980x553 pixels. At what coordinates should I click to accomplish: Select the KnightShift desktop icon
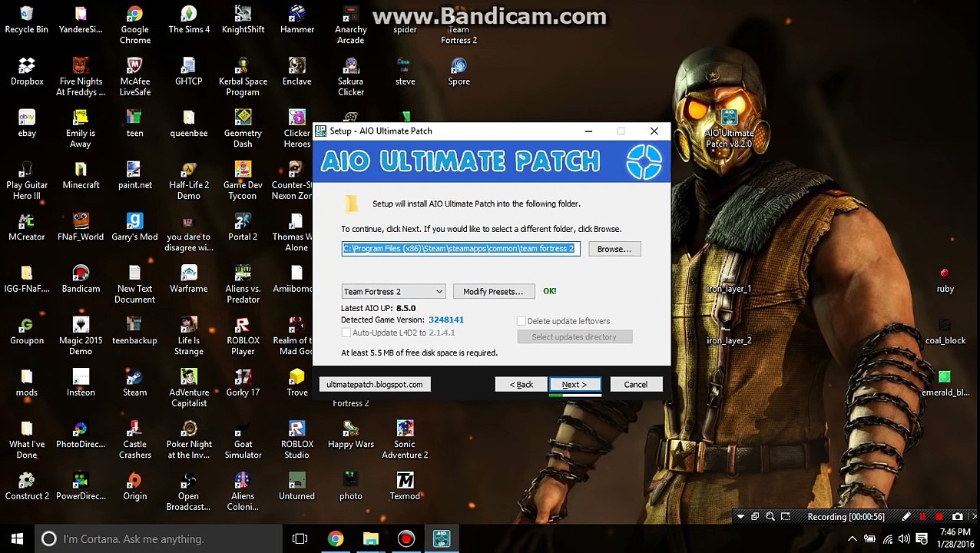[243, 21]
